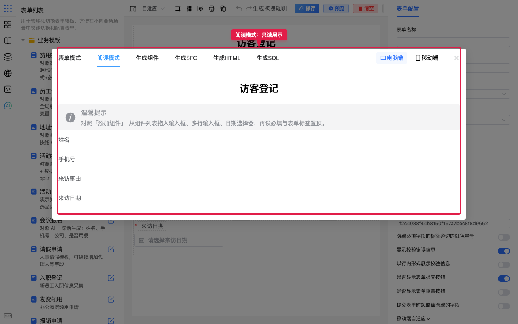Click the device size icon in toolbar

pyautogui.click(x=132, y=9)
